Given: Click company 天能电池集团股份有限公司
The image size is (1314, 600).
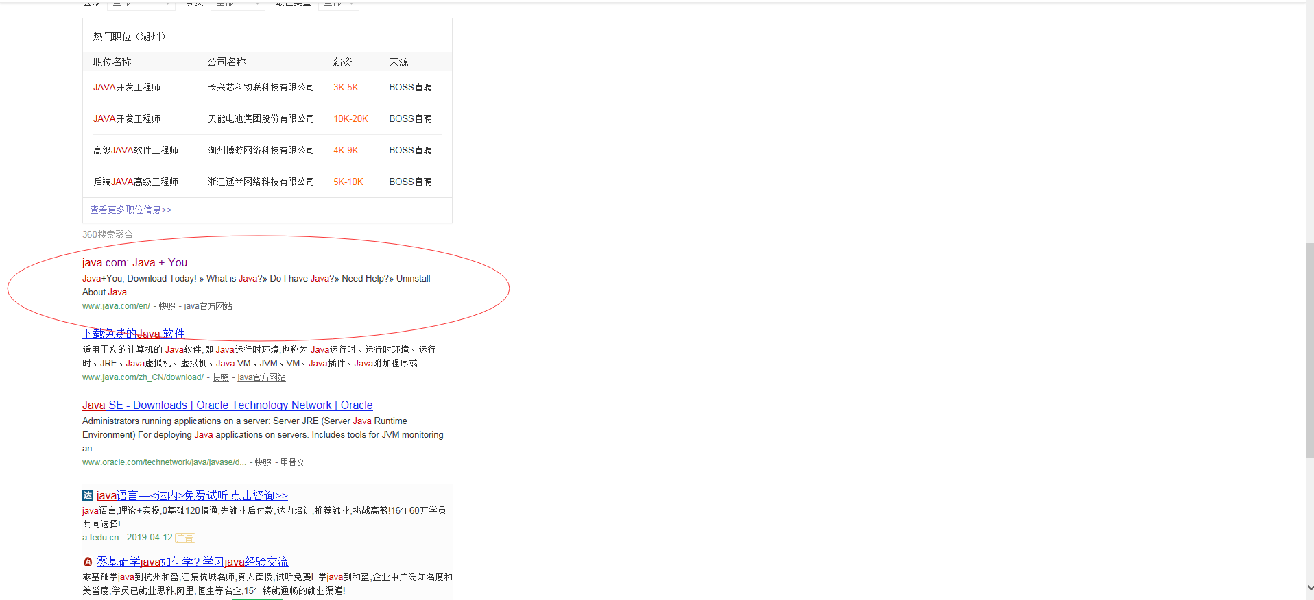Looking at the screenshot, I should 261,118.
